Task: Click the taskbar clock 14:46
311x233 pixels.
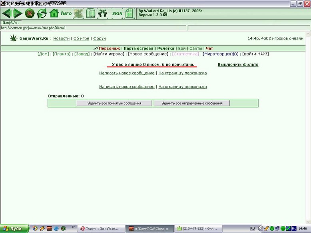Action: [x=303, y=229]
